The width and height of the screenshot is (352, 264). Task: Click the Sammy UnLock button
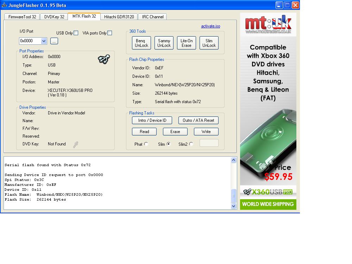(164, 43)
